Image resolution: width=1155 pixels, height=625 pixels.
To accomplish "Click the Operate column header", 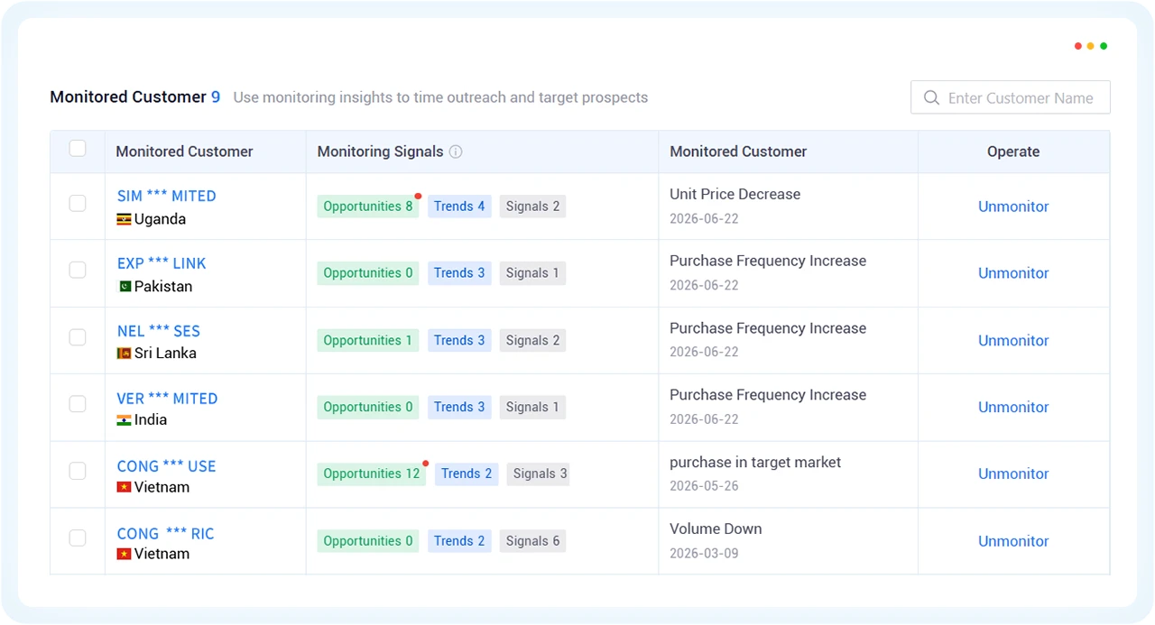I will 1013,152.
